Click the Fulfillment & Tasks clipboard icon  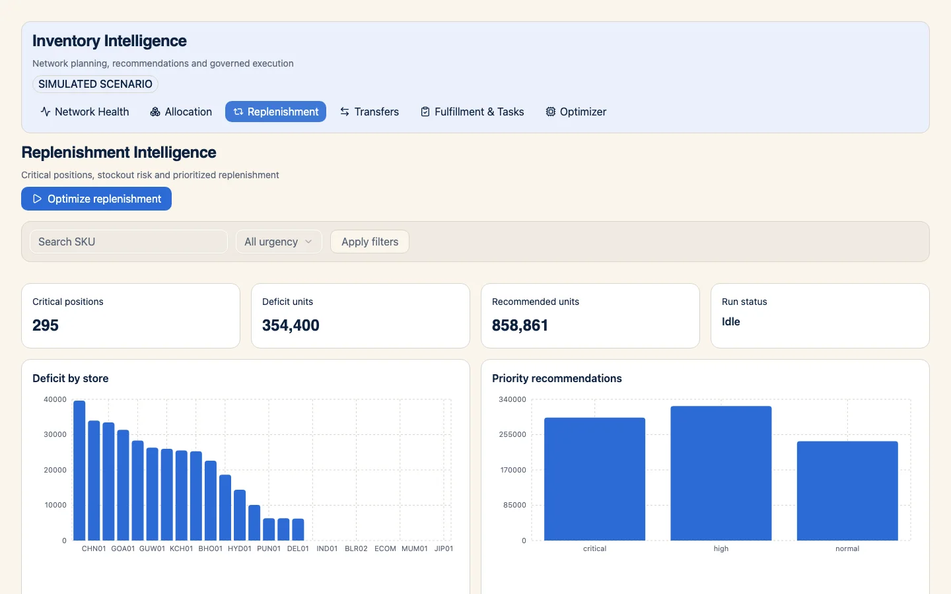[425, 112]
